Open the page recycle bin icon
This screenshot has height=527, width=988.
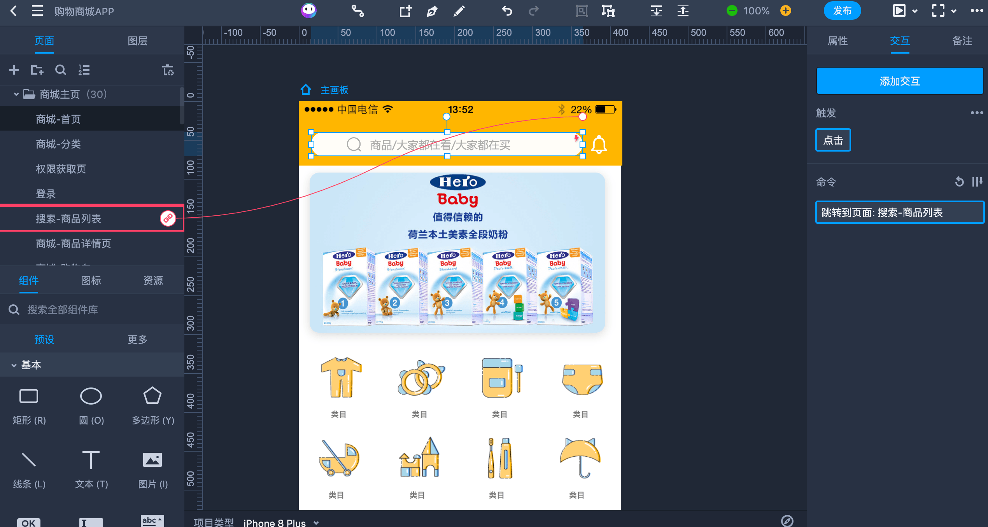pos(168,70)
